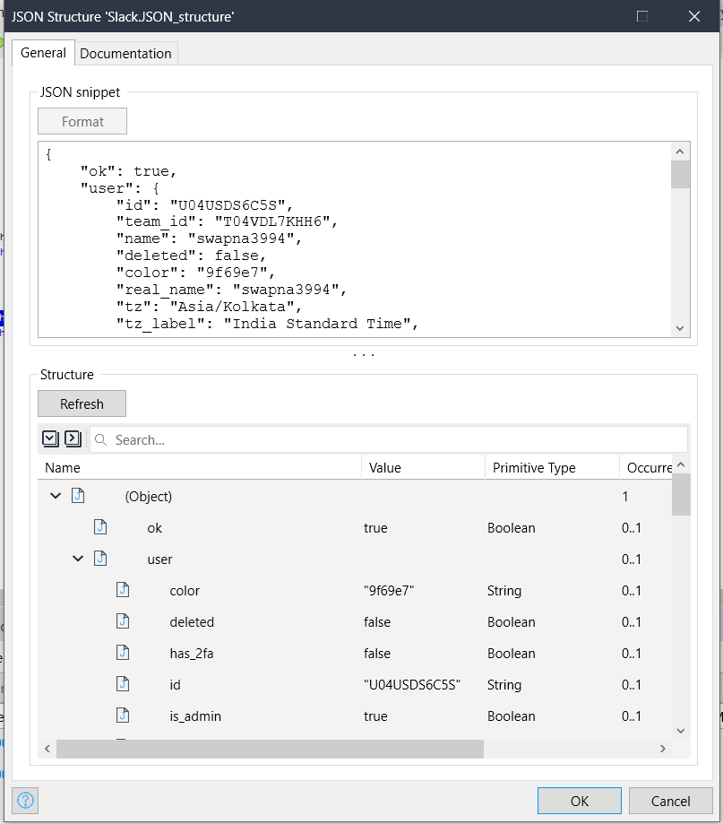The width and height of the screenshot is (723, 824).
Task: Select the user tree row
Action: pos(355,559)
